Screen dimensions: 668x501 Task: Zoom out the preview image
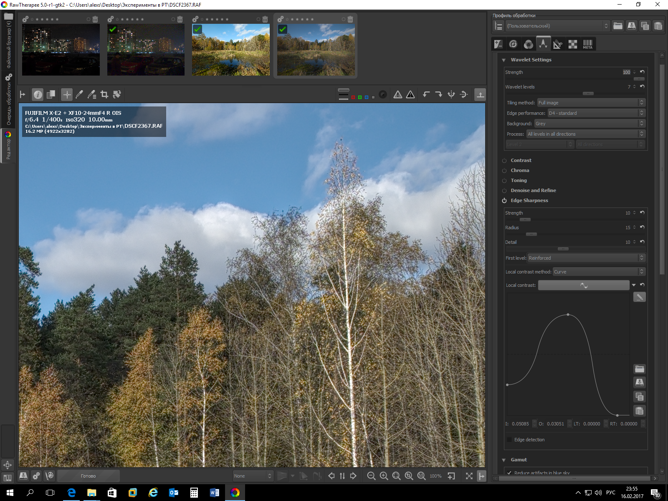tap(371, 476)
